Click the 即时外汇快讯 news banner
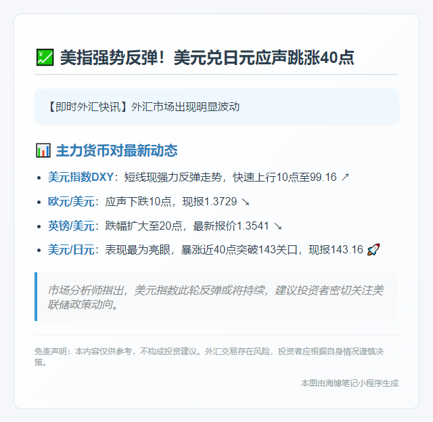Viewport: 433px width, 422px height. [x=216, y=106]
